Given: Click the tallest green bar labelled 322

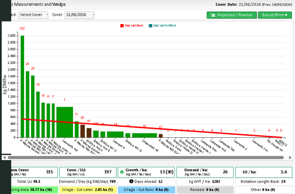Looking at the screenshot, I should pyautogui.click(x=22, y=86).
